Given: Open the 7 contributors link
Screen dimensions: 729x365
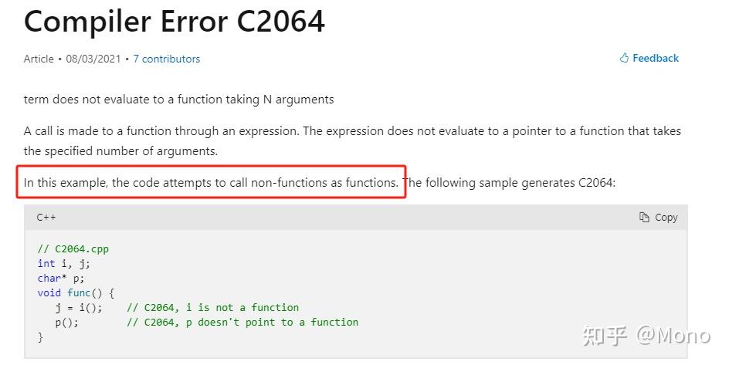Looking at the screenshot, I should 166,59.
